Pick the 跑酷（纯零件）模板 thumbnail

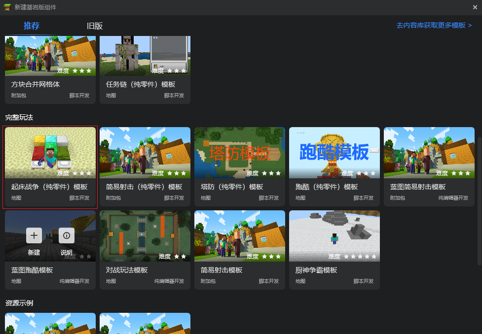click(334, 153)
